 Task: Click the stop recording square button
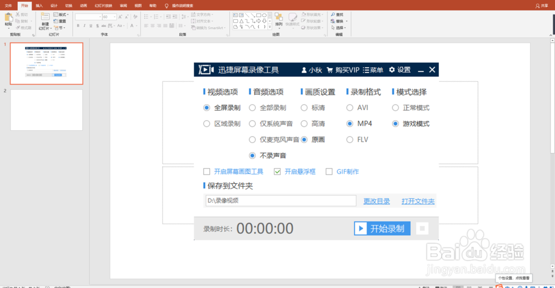click(422, 229)
